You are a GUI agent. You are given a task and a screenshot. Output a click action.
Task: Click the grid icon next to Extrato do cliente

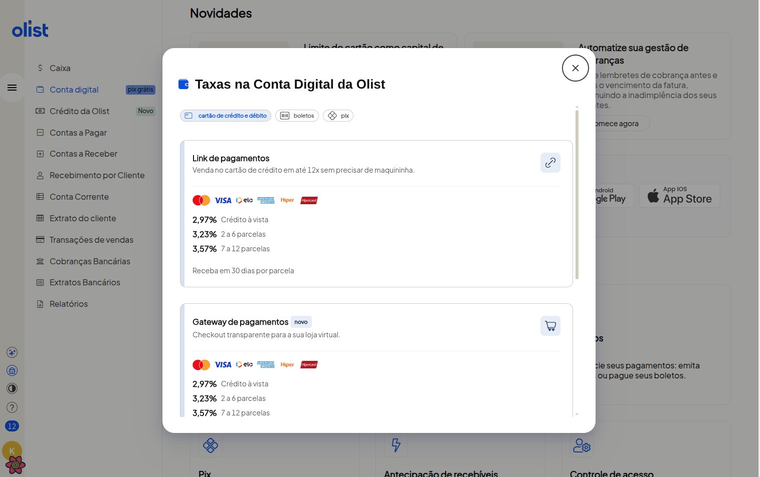point(40,218)
